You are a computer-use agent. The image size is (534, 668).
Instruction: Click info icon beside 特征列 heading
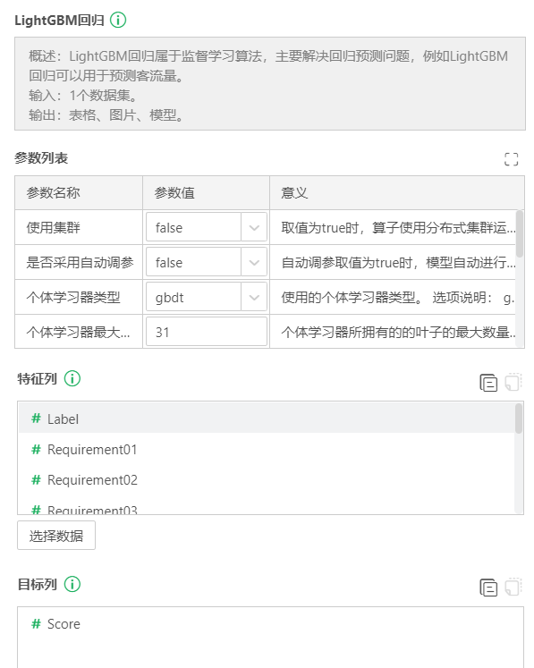(x=72, y=378)
